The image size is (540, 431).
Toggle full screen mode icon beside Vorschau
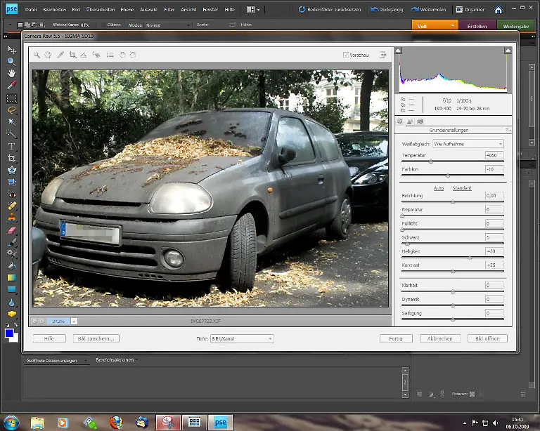382,55
